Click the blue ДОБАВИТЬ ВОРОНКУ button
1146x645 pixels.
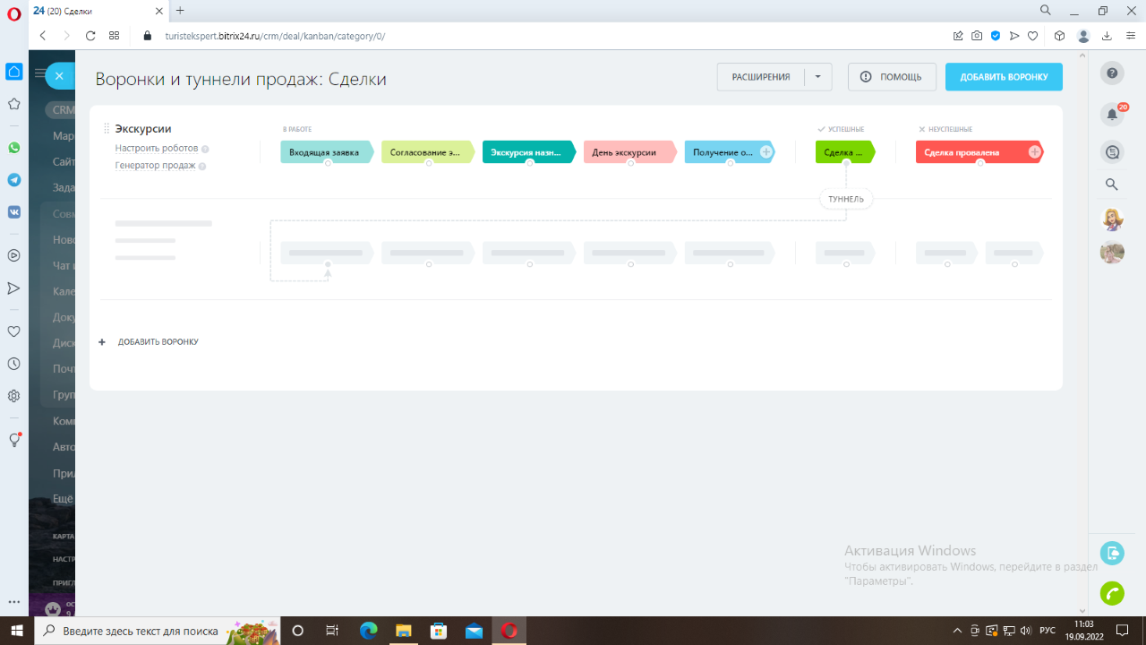(x=1004, y=77)
